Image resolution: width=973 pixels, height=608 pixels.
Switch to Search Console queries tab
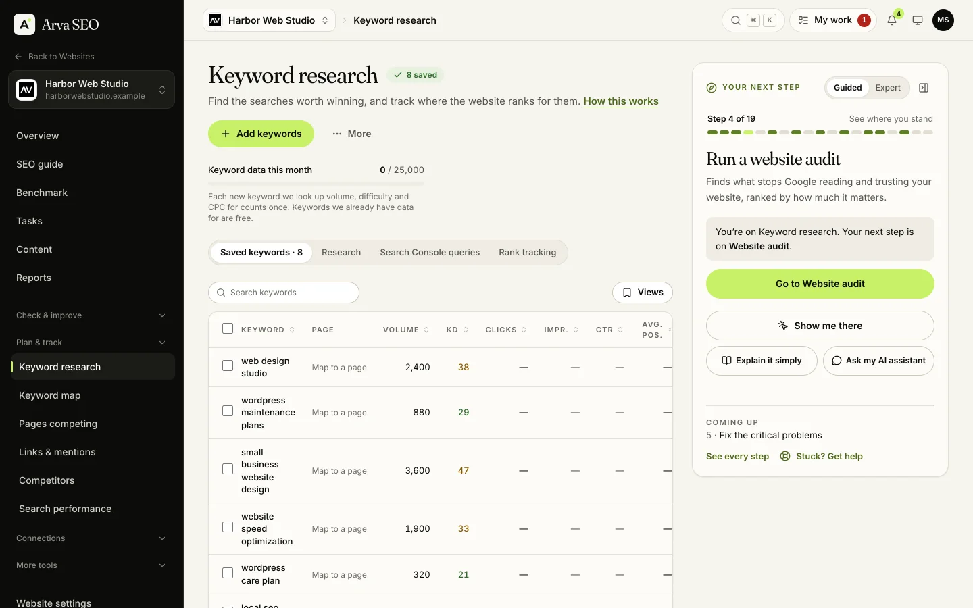pos(430,253)
